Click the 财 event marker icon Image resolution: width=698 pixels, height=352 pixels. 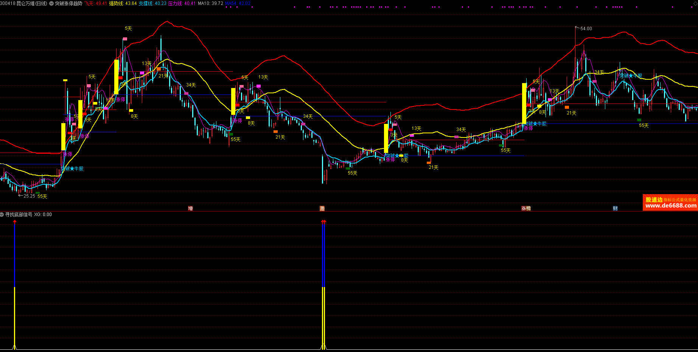point(615,208)
